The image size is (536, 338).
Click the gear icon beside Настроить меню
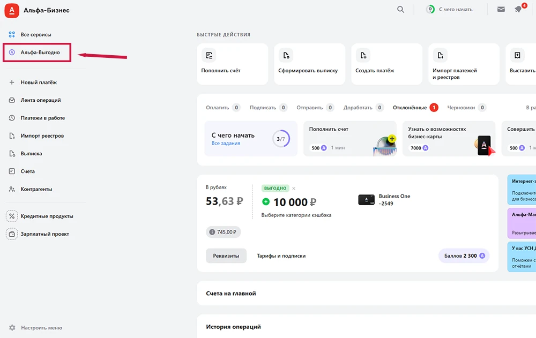[x=12, y=328]
